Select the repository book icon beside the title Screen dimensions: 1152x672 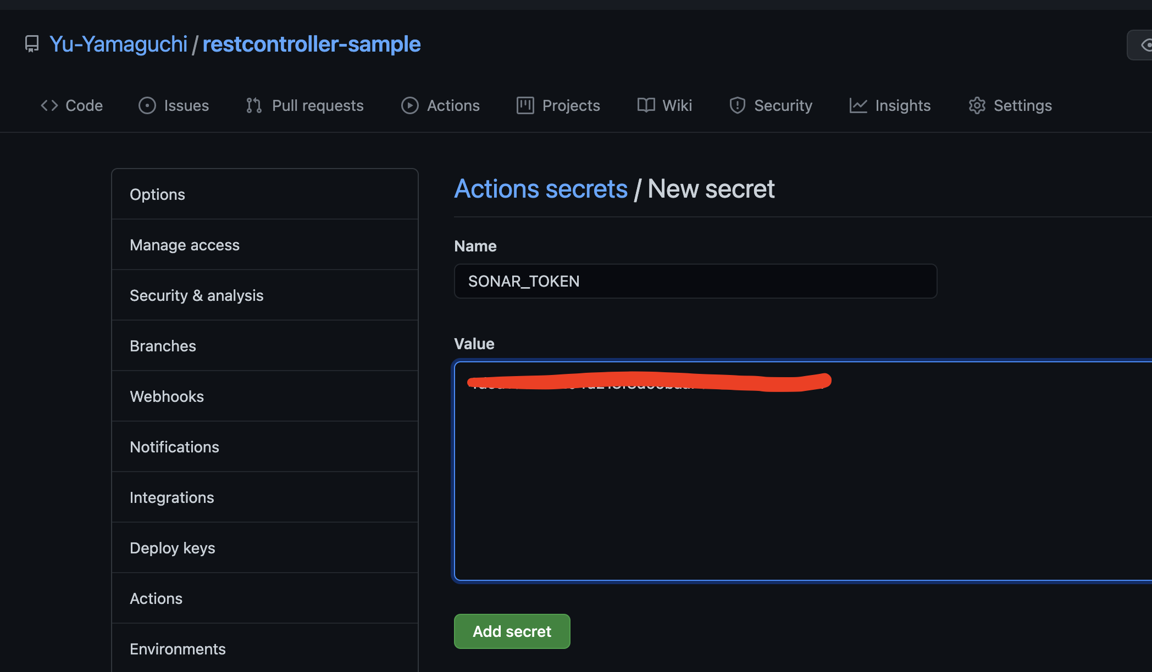(x=31, y=43)
